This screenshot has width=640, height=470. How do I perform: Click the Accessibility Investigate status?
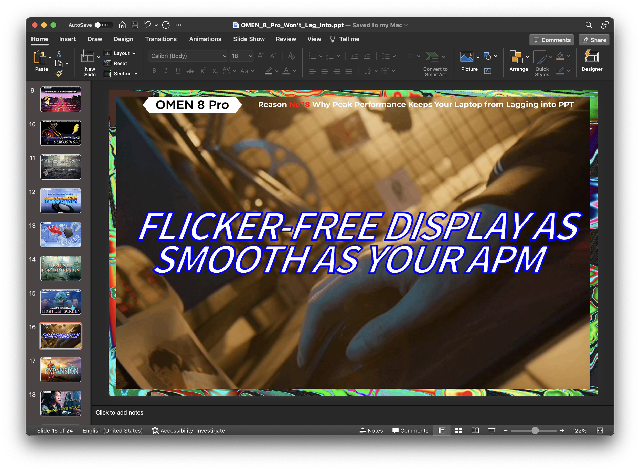[188, 430]
